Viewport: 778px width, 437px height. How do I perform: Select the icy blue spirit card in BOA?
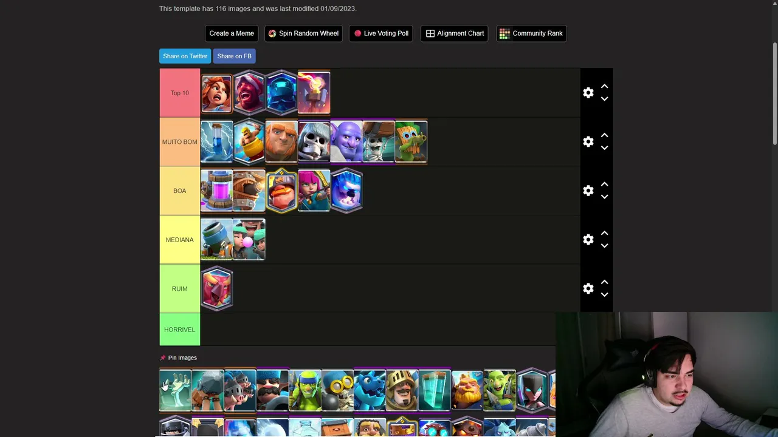[x=346, y=191]
